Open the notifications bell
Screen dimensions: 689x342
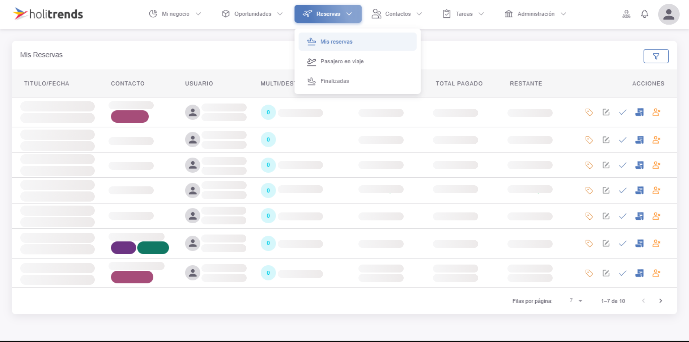pyautogui.click(x=645, y=14)
